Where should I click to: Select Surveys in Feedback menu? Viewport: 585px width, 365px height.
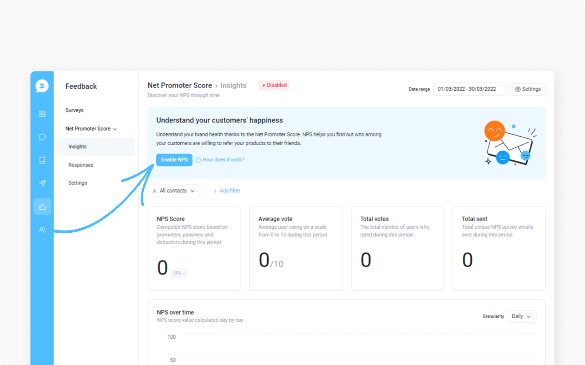(74, 110)
